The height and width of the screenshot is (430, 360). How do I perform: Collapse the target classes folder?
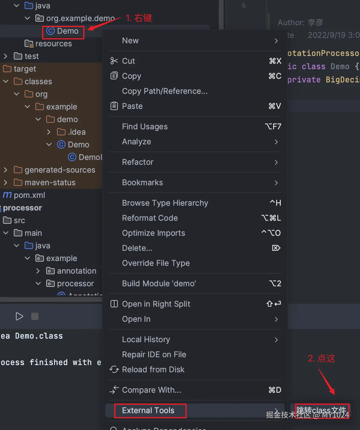pyautogui.click(x=6, y=81)
